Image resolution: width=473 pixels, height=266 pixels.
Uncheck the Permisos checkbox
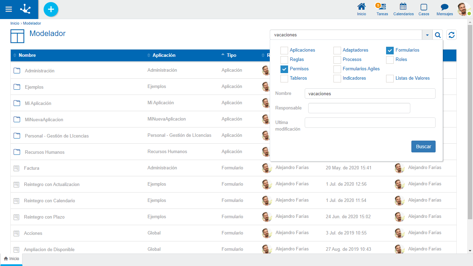284,69
